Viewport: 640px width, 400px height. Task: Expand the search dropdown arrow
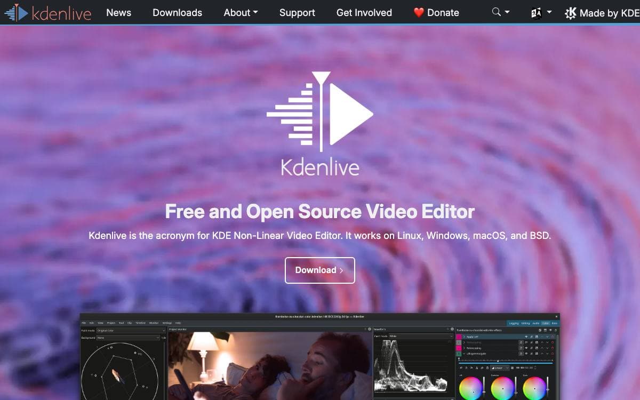click(x=507, y=12)
